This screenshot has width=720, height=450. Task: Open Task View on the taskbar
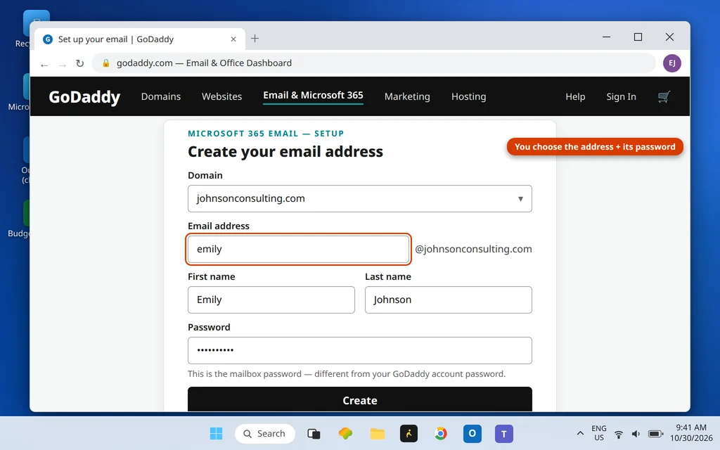click(x=314, y=433)
